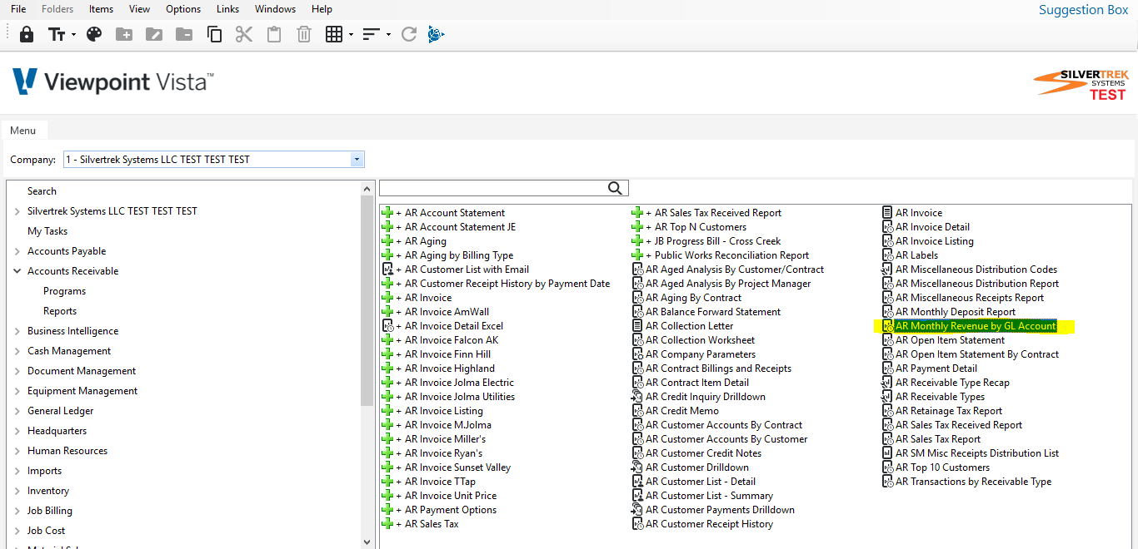Viewport: 1138px width, 549px height.
Task: Click the add folder toolbar icon
Action: pyautogui.click(x=124, y=34)
